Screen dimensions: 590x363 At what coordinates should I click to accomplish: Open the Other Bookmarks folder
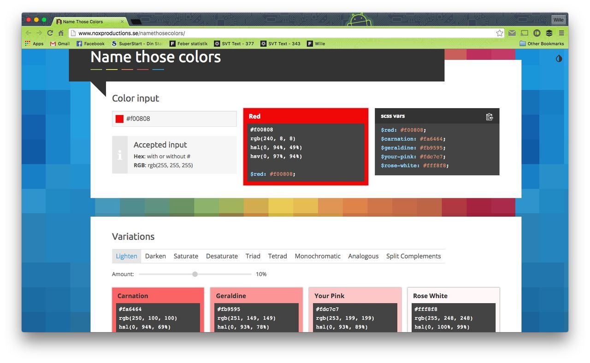click(542, 44)
